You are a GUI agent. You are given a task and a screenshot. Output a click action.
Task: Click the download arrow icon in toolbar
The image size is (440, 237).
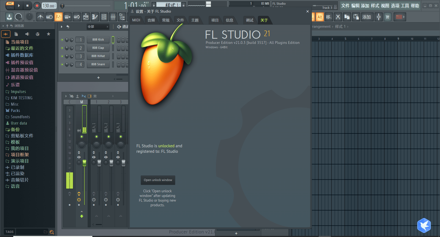pyautogui.click(x=9, y=17)
